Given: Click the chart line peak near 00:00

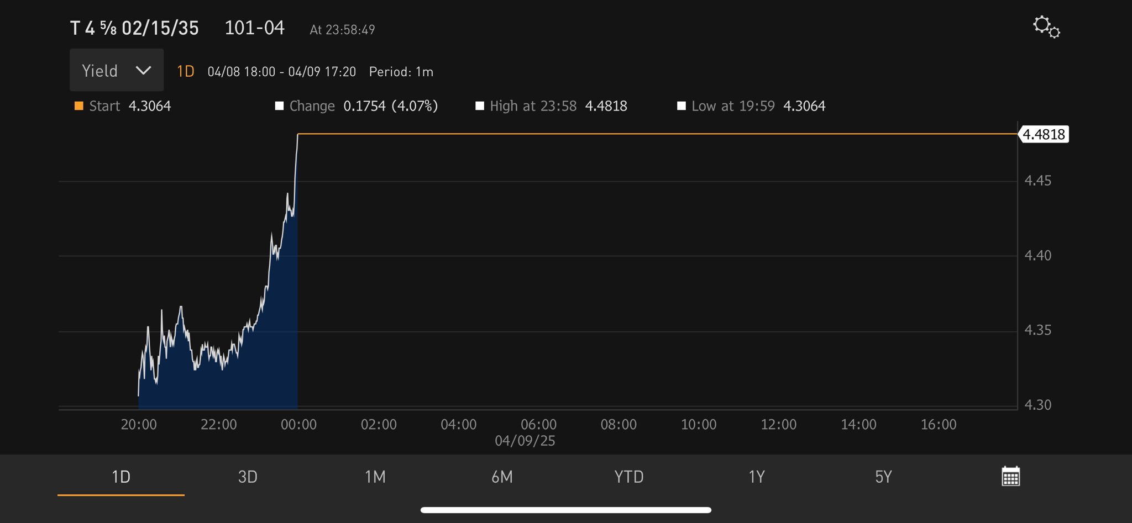Looking at the screenshot, I should (x=298, y=134).
